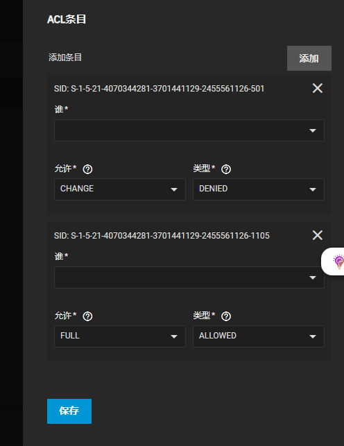Click the arrow of the CHANGE select box
The image size is (344, 446).
[x=174, y=189]
